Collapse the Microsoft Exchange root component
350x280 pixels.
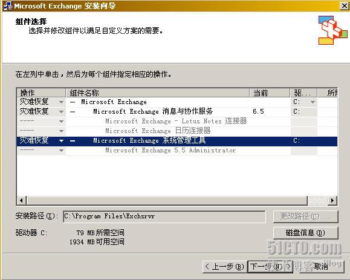point(73,102)
